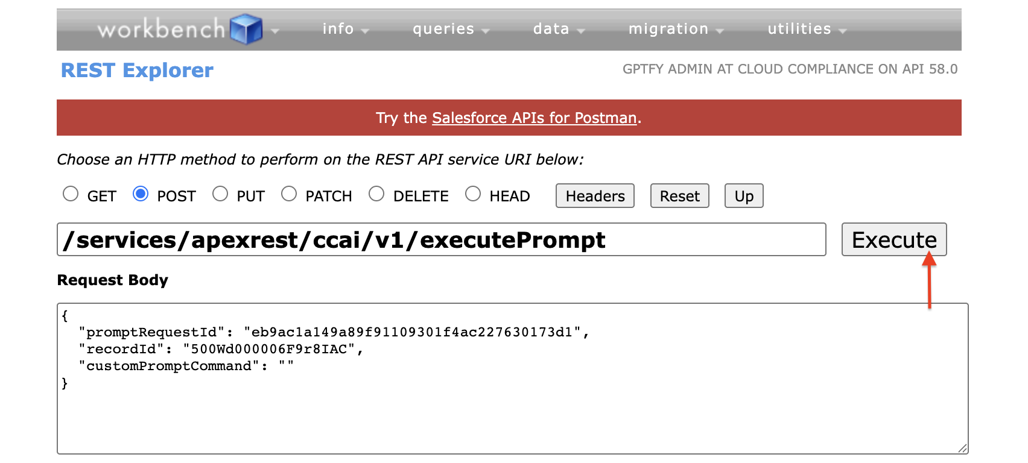Open the Salesforce APIs for Postman link

(x=534, y=118)
